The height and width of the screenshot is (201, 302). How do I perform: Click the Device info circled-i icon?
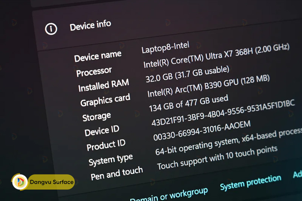tap(51, 29)
